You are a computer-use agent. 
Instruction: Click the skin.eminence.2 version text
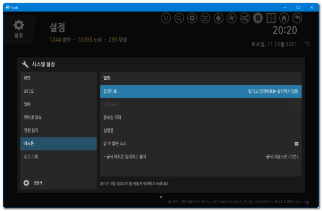tap(255, 201)
